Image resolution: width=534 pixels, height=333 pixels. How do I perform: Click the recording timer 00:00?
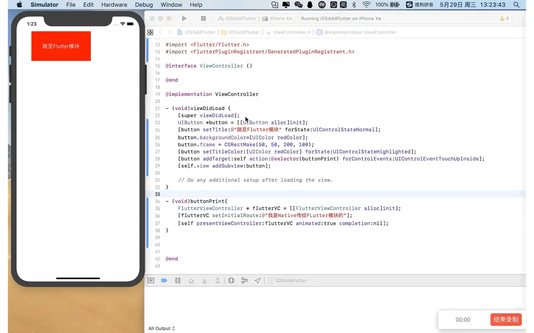point(463,320)
